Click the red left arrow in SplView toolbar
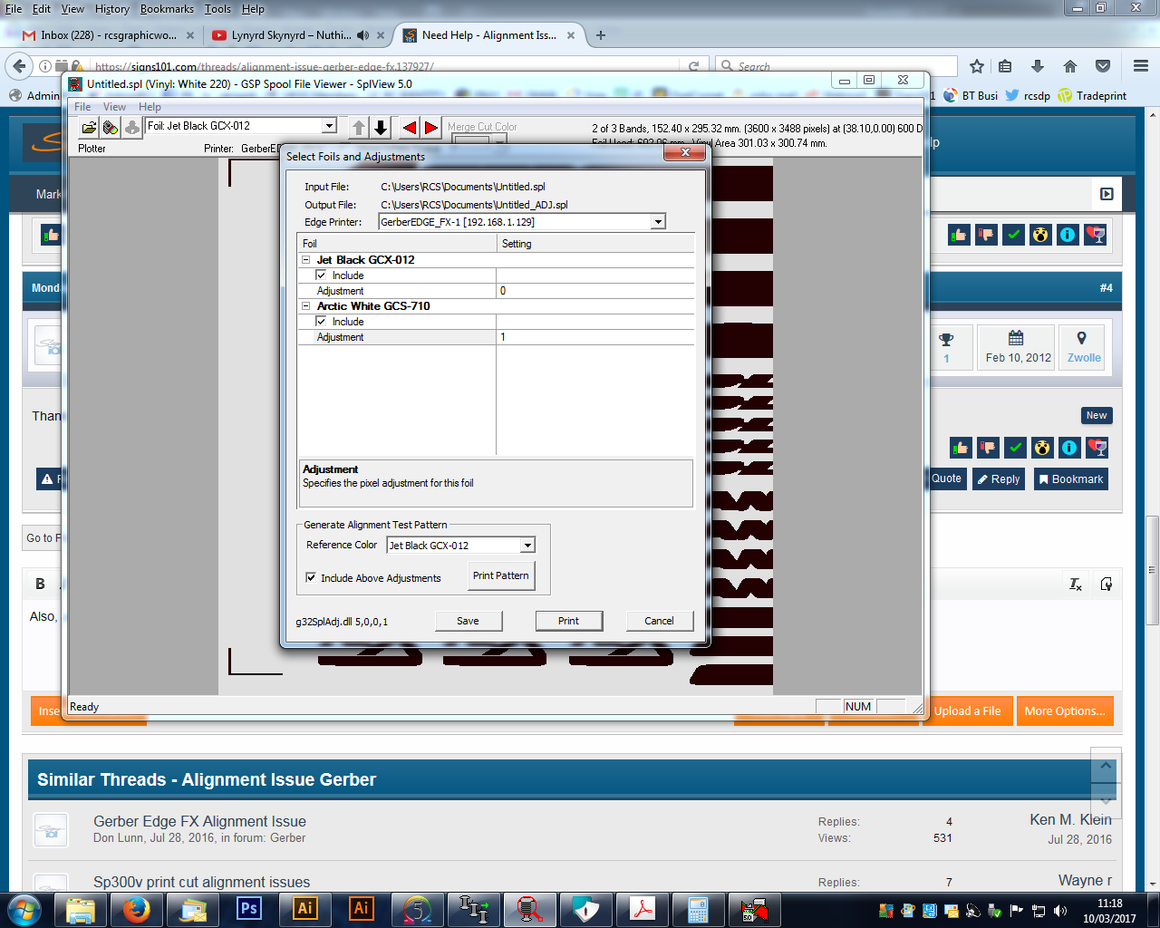The height and width of the screenshot is (928, 1160). [410, 128]
